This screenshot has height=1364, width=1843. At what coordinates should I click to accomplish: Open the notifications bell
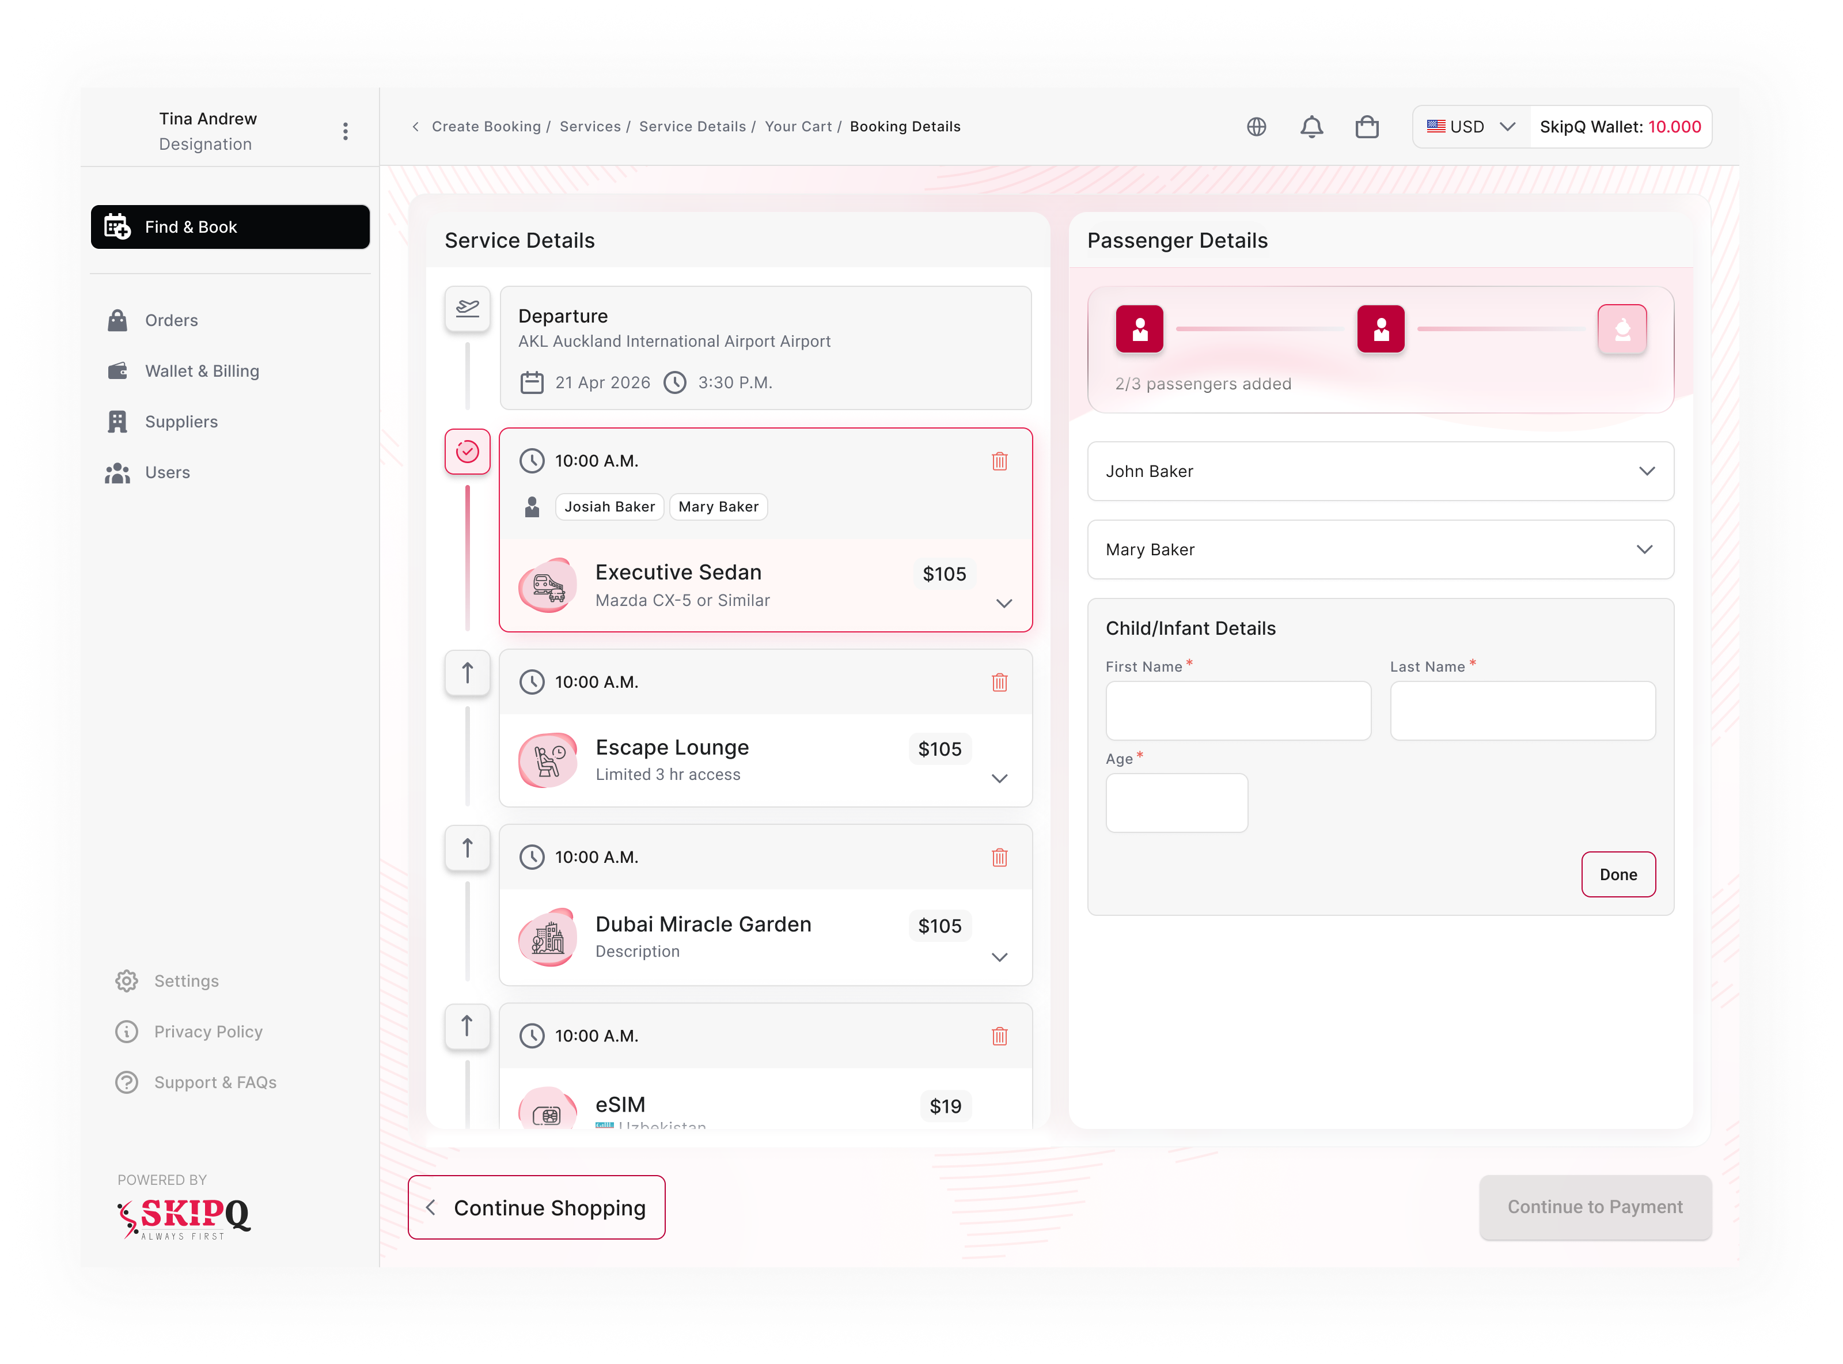coord(1311,126)
